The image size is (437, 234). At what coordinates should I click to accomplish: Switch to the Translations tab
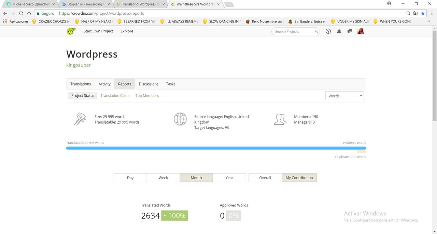[x=81, y=84]
